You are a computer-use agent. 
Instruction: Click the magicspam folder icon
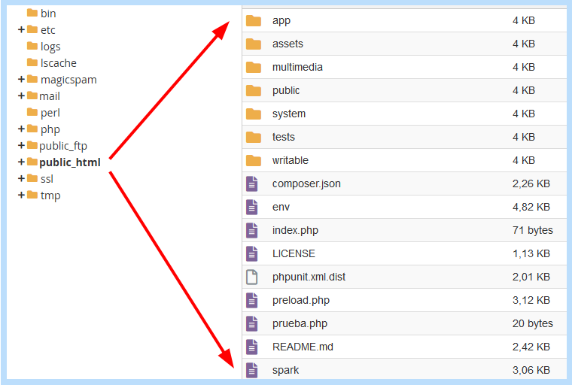(32, 79)
